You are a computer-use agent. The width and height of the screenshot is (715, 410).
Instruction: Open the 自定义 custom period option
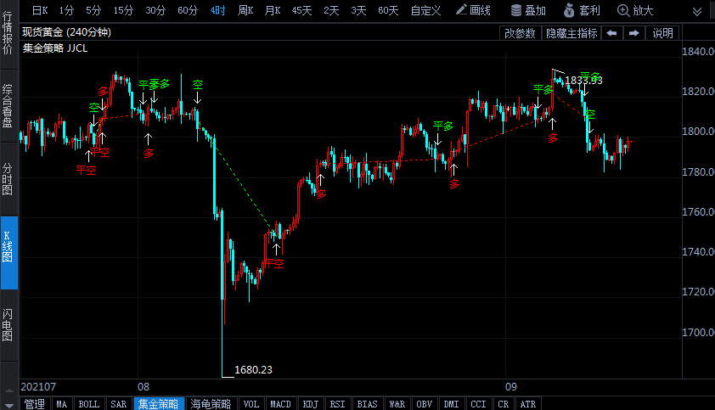[x=425, y=10]
